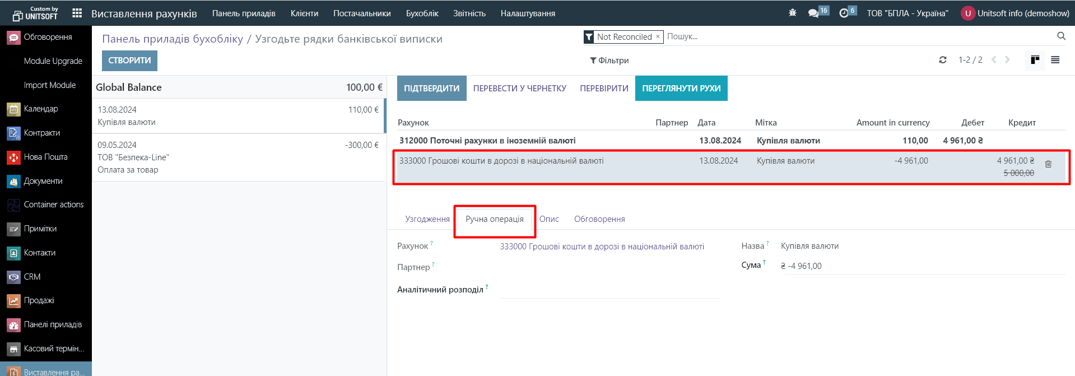Switch to the Узгодження tab
The image size is (1075, 376).
[x=427, y=219]
